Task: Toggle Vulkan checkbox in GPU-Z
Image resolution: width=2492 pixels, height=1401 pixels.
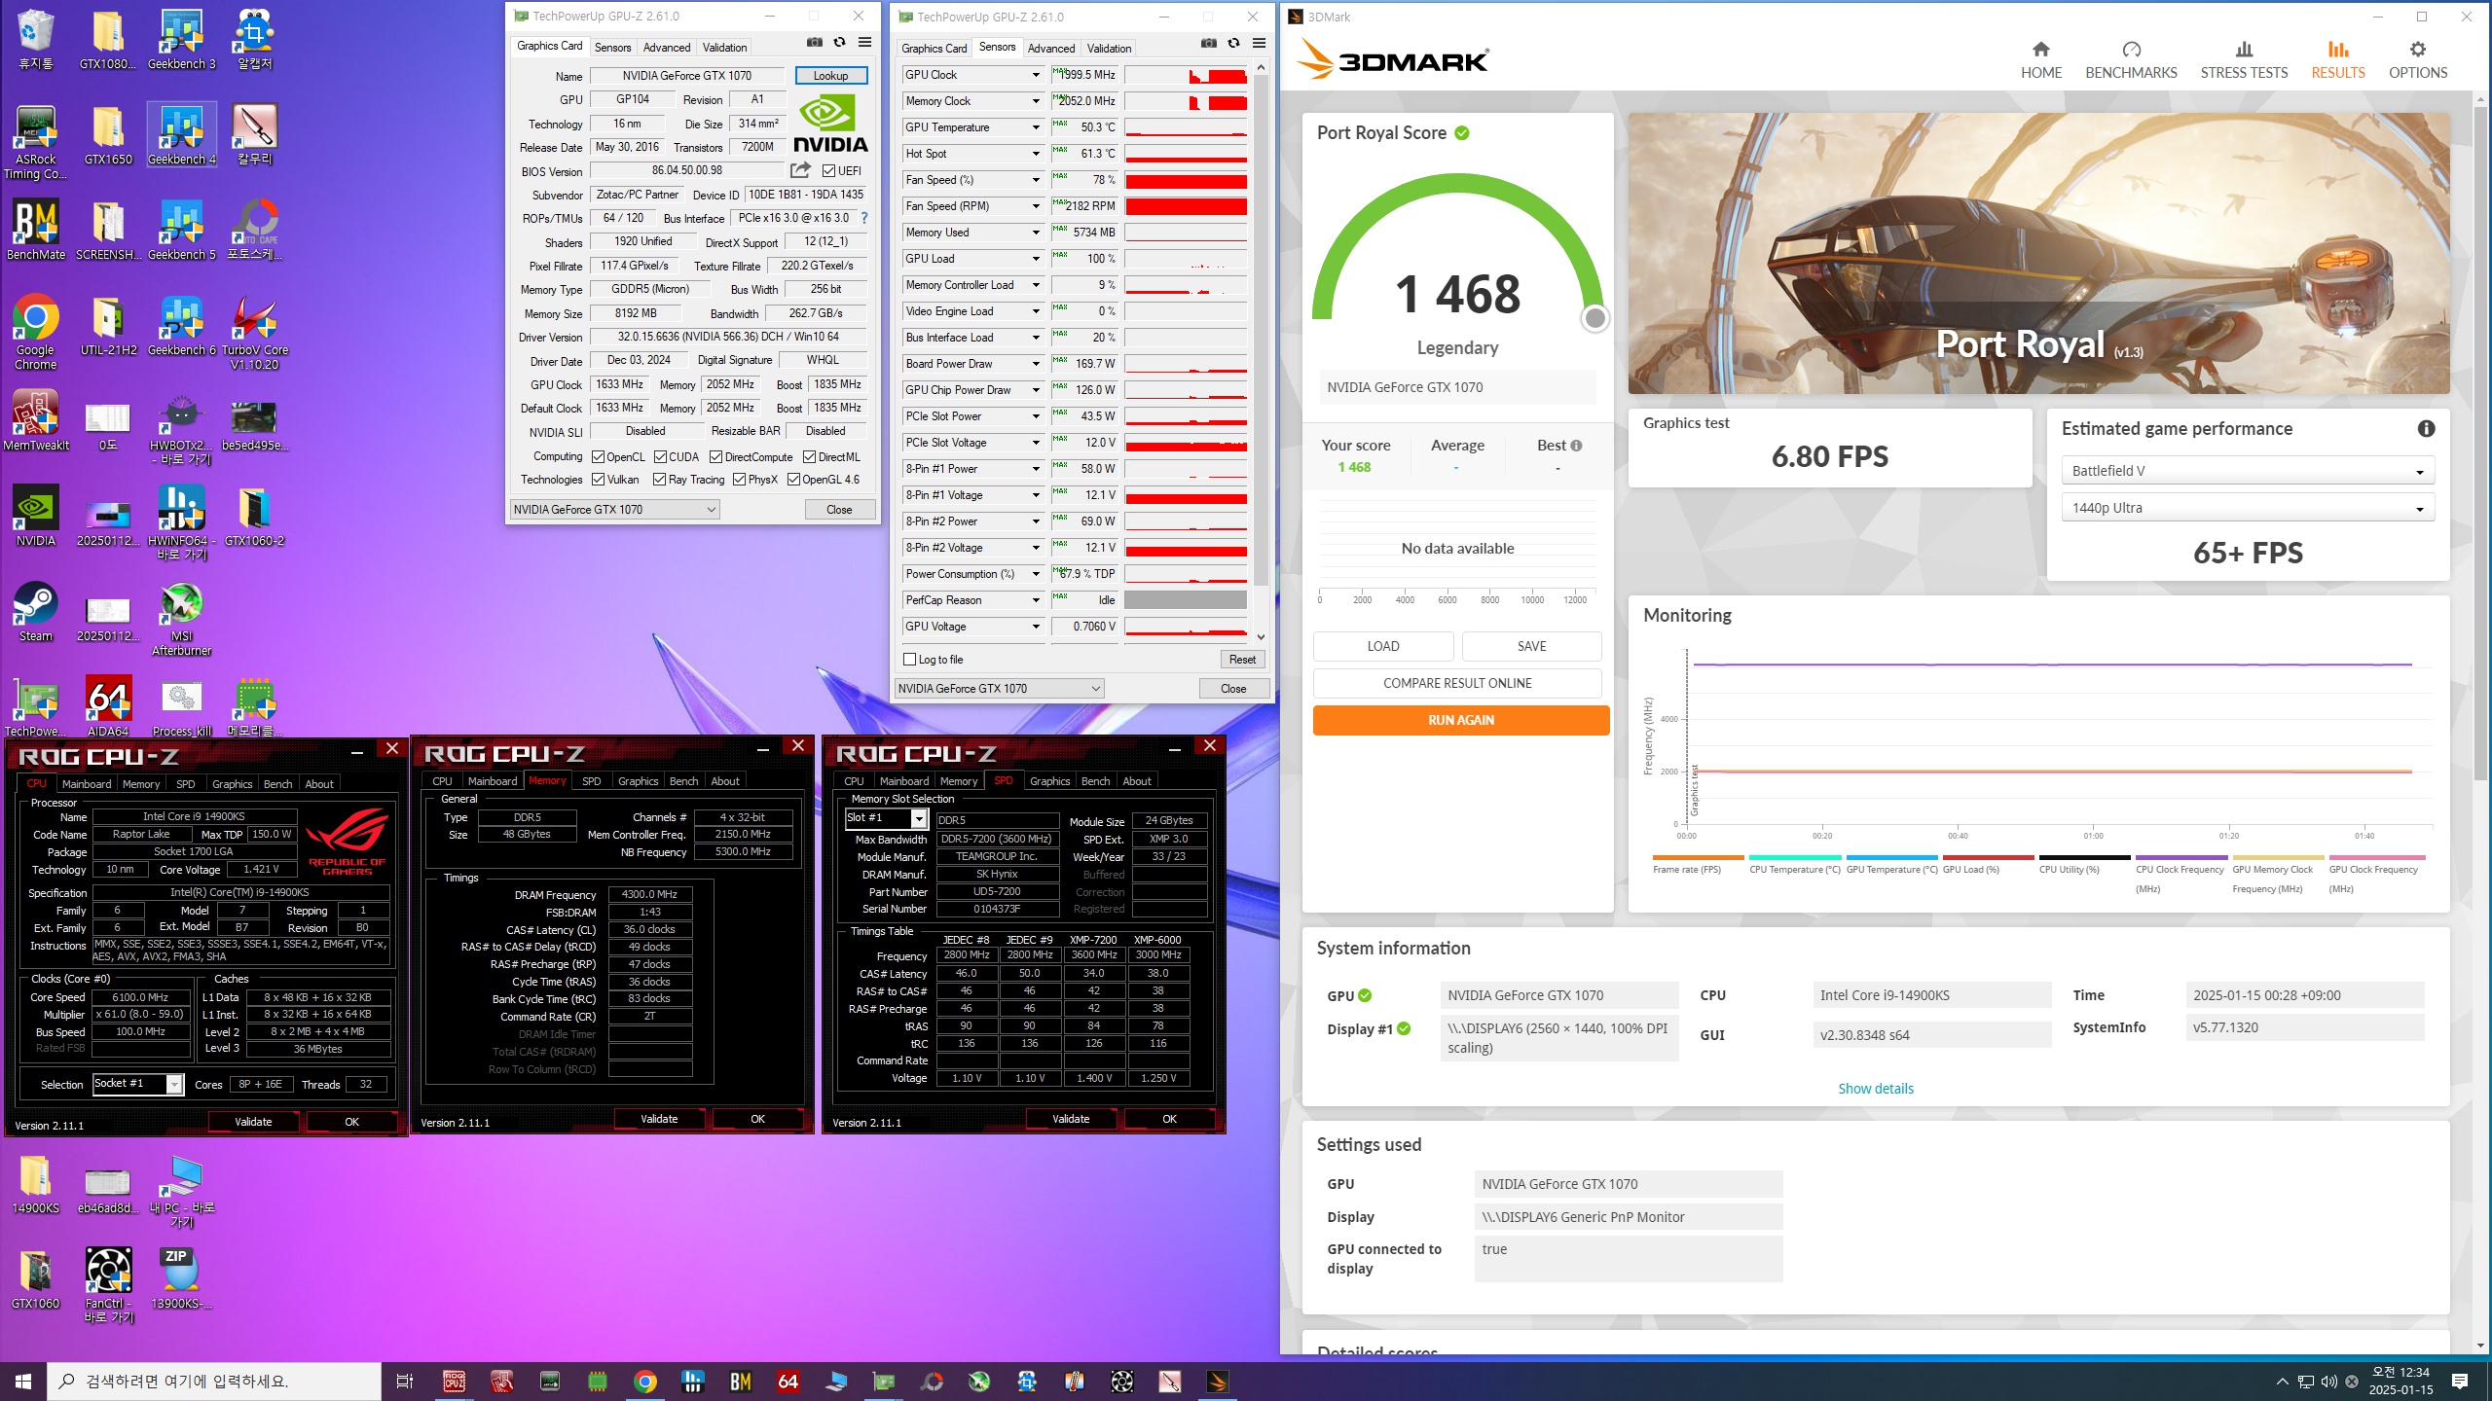Action: coord(598,480)
